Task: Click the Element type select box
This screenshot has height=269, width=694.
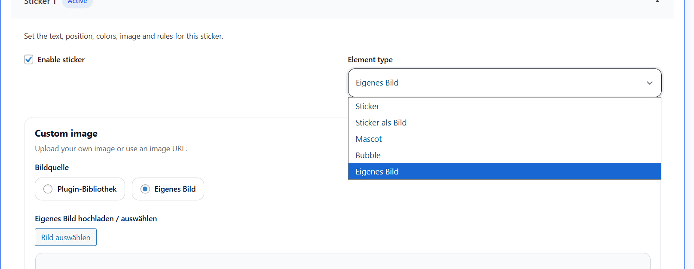Action: [x=494, y=83]
